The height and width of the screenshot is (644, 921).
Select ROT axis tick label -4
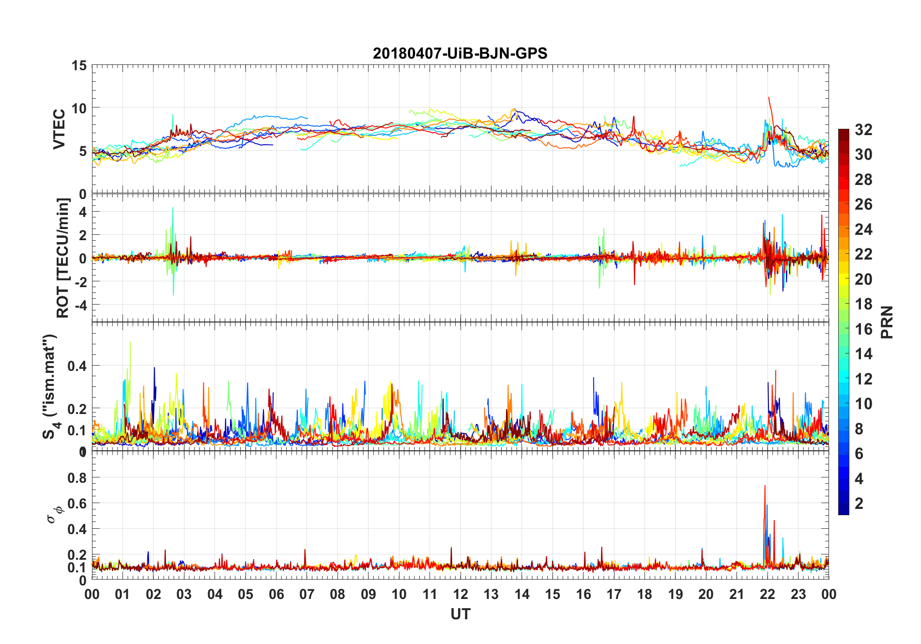(x=80, y=306)
